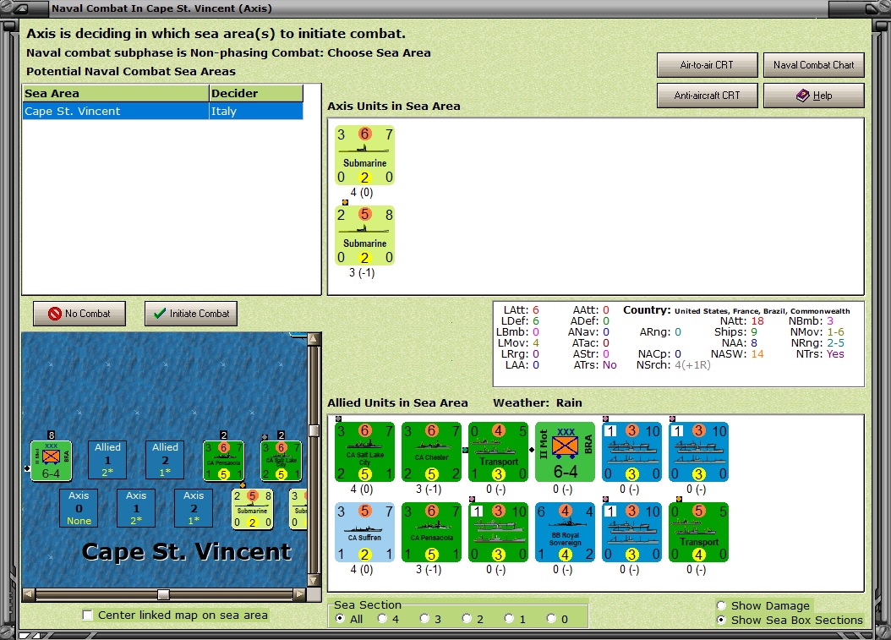The height and width of the screenshot is (640, 891).
Task: Select sea section 0
Action: click(551, 618)
